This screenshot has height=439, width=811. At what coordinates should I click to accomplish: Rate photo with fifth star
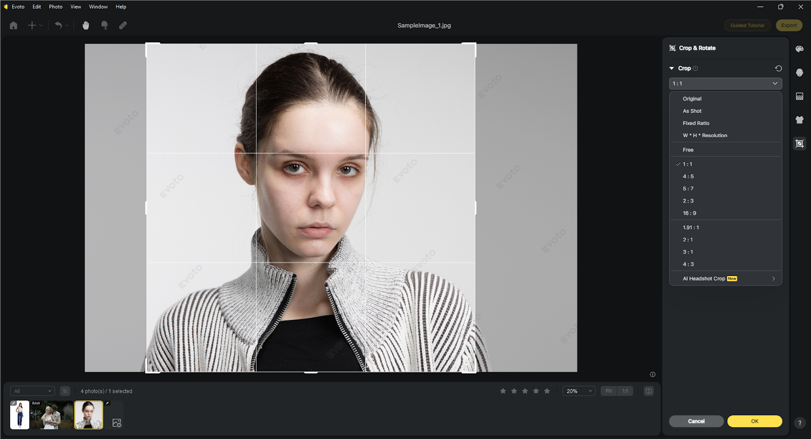547,391
